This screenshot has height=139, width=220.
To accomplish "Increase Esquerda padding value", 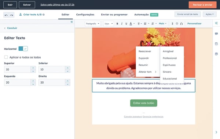I will point(33,81).
